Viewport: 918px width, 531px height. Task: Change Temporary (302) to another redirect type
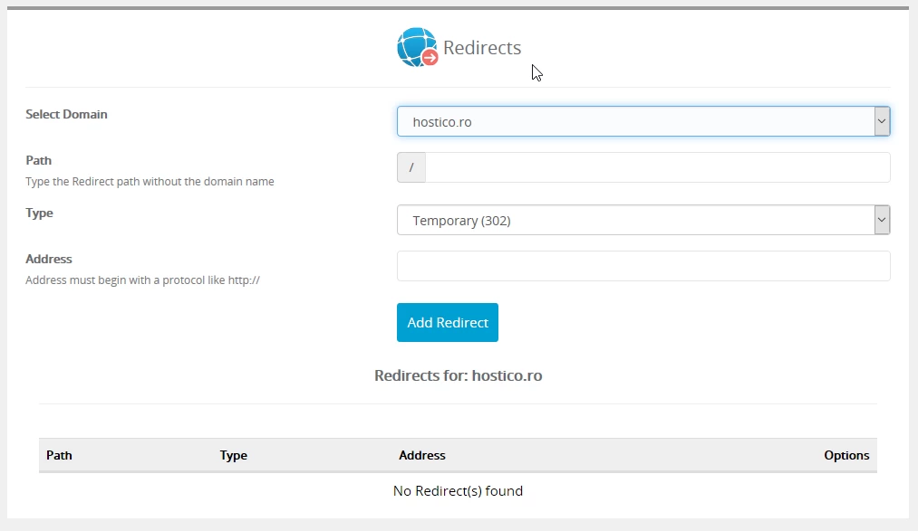pos(643,219)
